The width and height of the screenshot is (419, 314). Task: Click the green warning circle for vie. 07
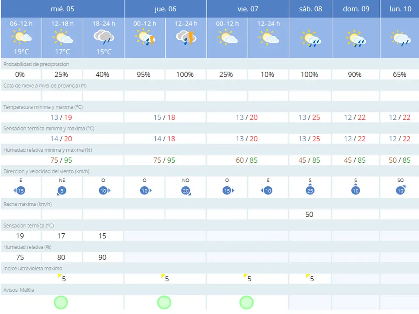[246, 302]
